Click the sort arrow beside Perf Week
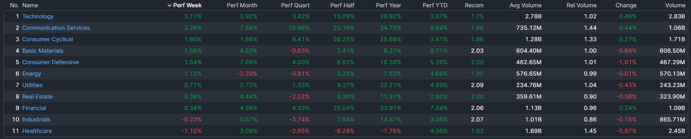 (x=170, y=5)
